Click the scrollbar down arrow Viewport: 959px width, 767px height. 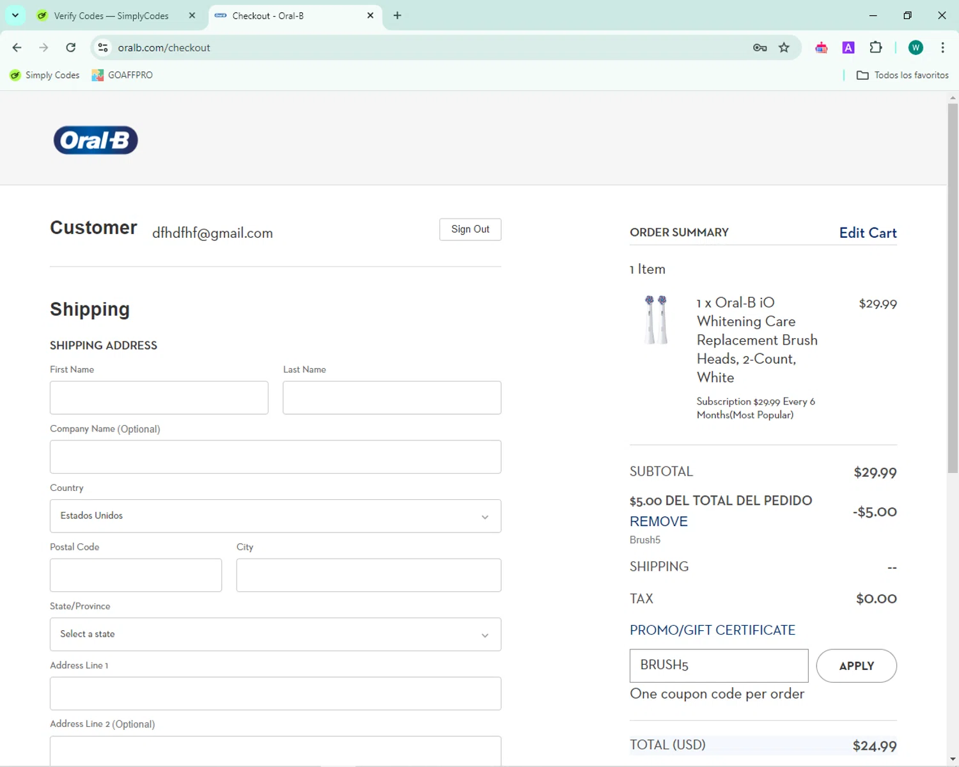coord(953,759)
